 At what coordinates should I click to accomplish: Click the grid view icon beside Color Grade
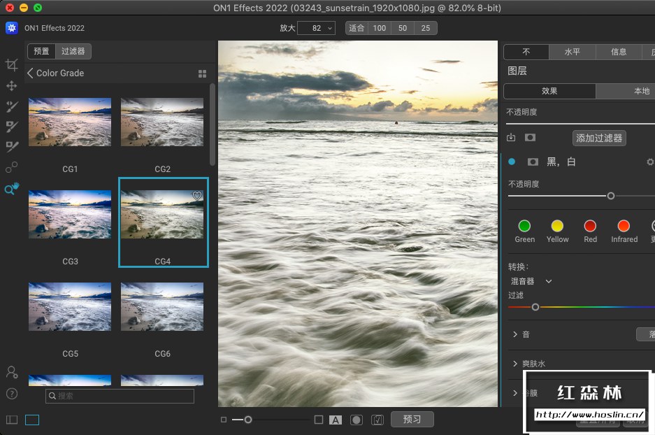coord(203,73)
